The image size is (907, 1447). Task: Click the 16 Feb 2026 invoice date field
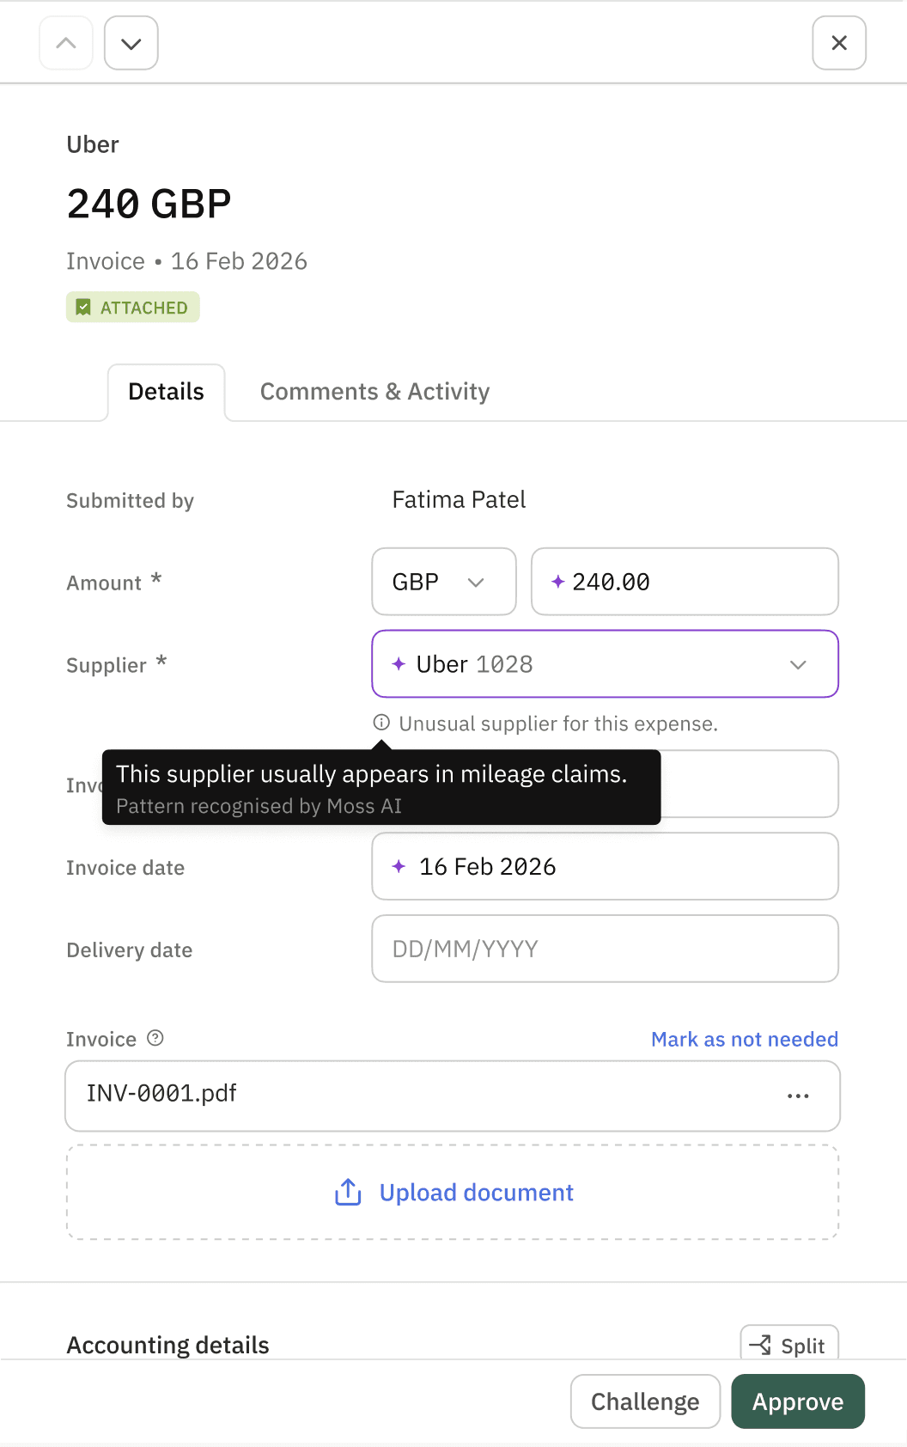pyautogui.click(x=605, y=866)
